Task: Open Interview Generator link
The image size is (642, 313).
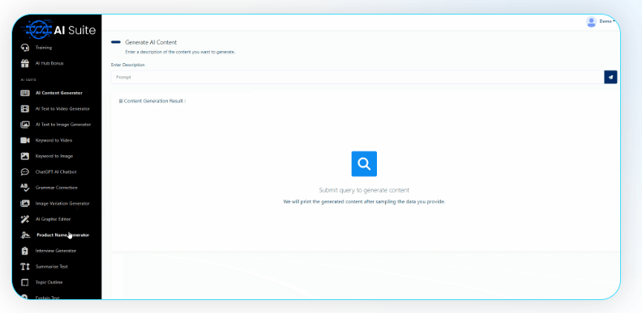Action: click(x=56, y=251)
